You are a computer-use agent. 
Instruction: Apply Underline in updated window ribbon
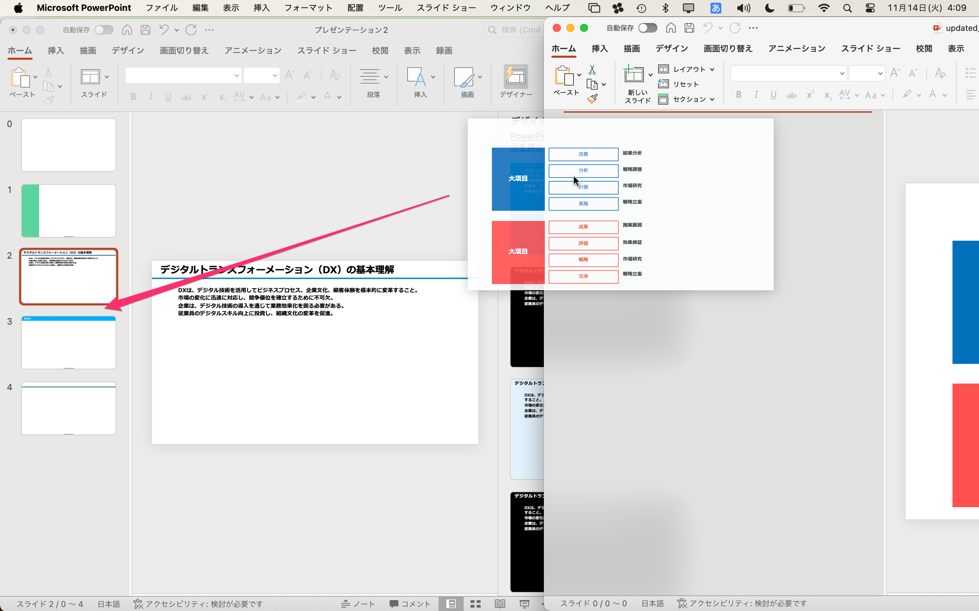[773, 95]
